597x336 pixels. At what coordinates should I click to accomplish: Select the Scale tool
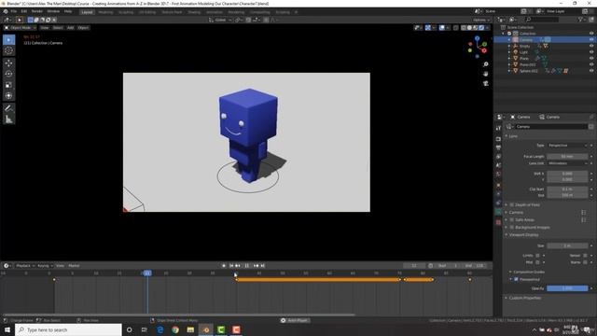[x=8, y=85]
